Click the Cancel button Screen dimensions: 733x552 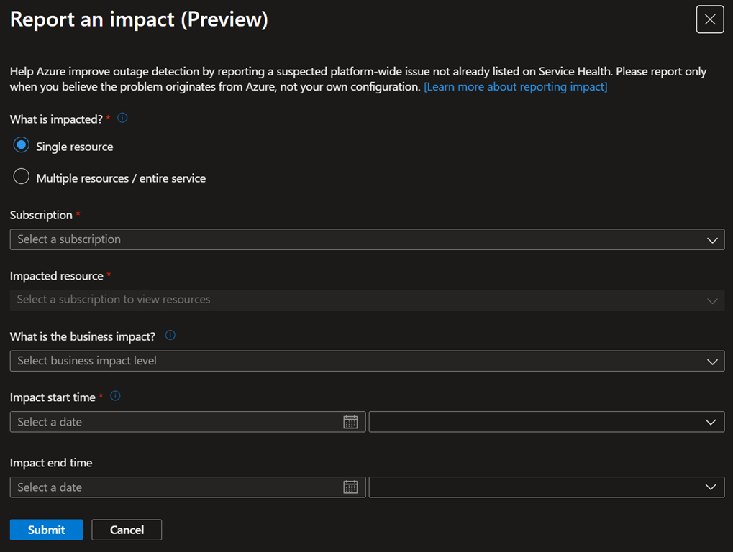click(127, 530)
